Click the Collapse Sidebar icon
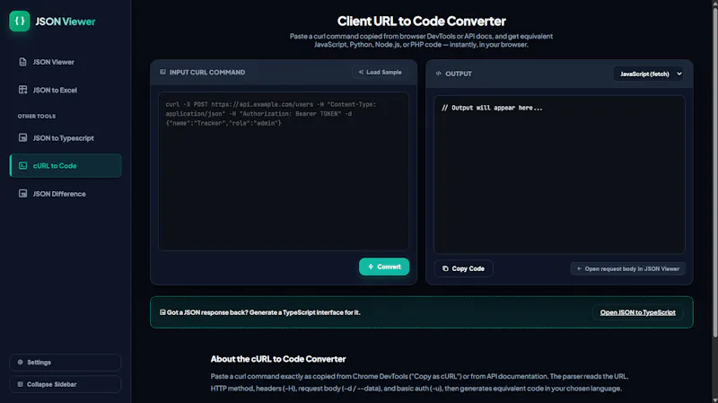The height and width of the screenshot is (403, 718). coord(20,384)
